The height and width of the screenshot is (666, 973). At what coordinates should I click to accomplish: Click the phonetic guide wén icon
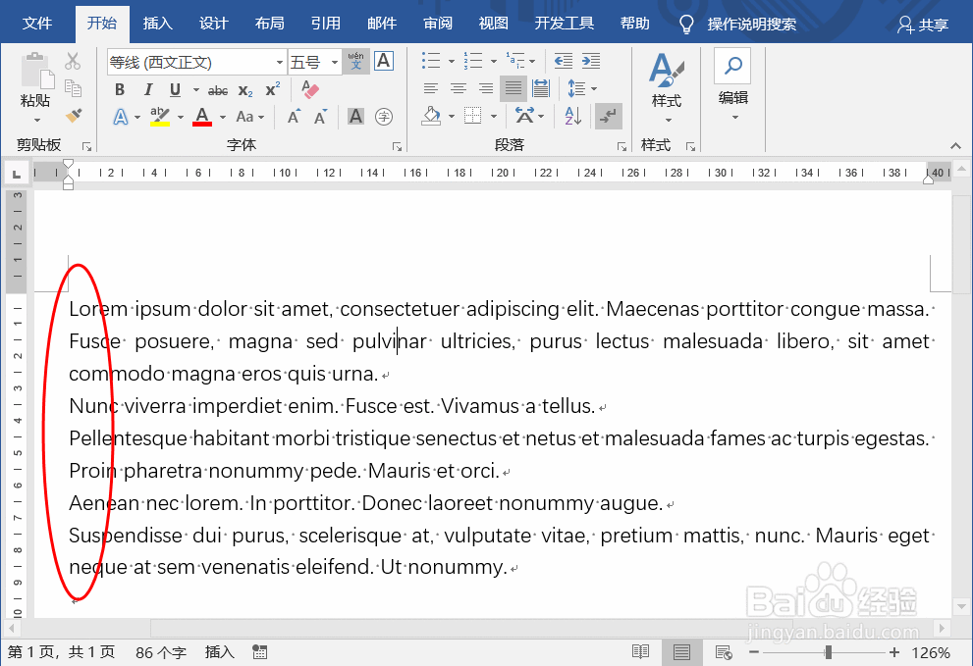(x=356, y=61)
